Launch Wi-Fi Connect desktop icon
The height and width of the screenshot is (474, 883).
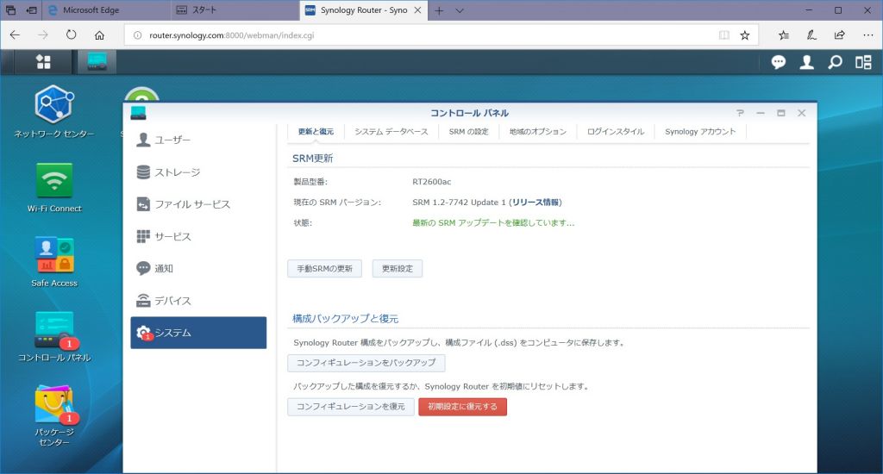54,188
